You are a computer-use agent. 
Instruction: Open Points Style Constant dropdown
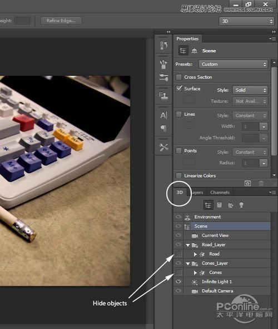coord(250,152)
